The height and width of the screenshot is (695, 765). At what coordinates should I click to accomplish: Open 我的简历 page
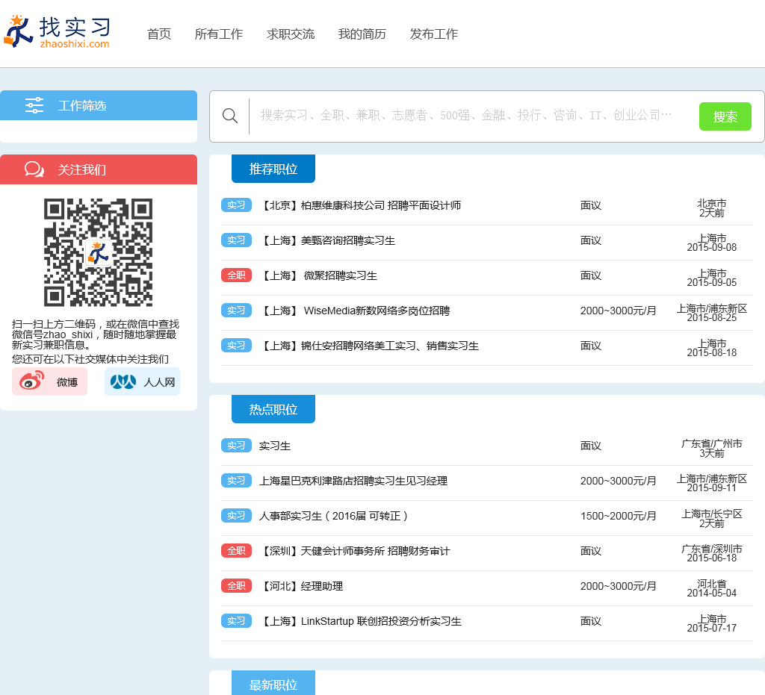tap(362, 34)
